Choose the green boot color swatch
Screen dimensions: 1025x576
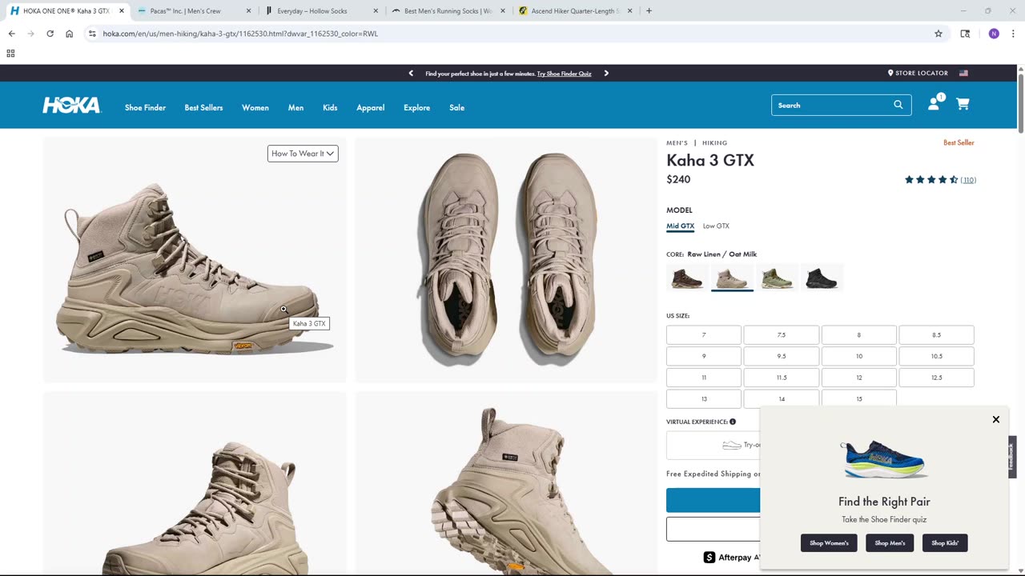tap(777, 278)
